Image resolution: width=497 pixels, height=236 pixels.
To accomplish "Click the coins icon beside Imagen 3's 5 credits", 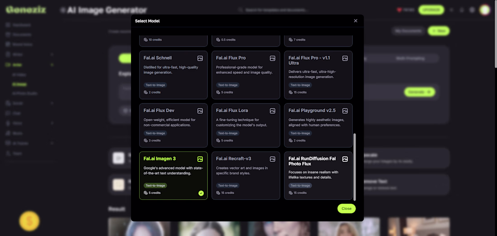I will pos(146,193).
